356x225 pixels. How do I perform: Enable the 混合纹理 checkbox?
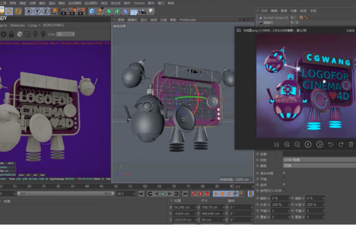pyautogui.click(x=284, y=172)
